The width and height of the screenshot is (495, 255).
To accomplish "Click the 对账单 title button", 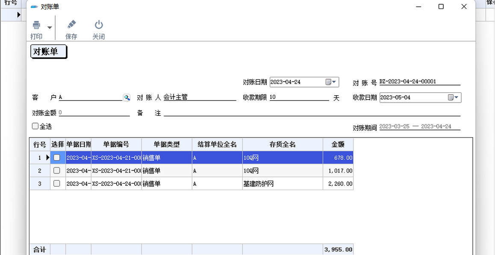I will 48,52.
